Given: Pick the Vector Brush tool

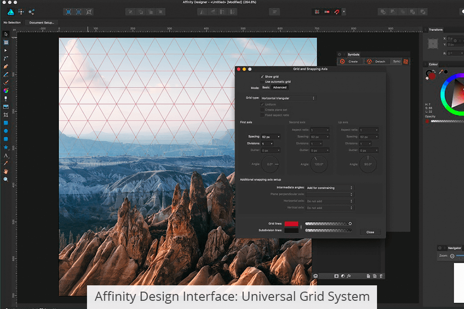Looking at the screenshot, I should [6, 83].
